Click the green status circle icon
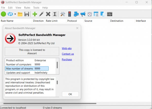Viewport: 152px width, 109px height. [x=3, y=14]
